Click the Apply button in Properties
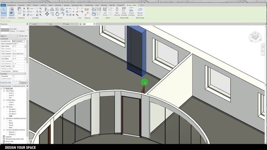This screenshot has width=267, height=150. [23, 82]
